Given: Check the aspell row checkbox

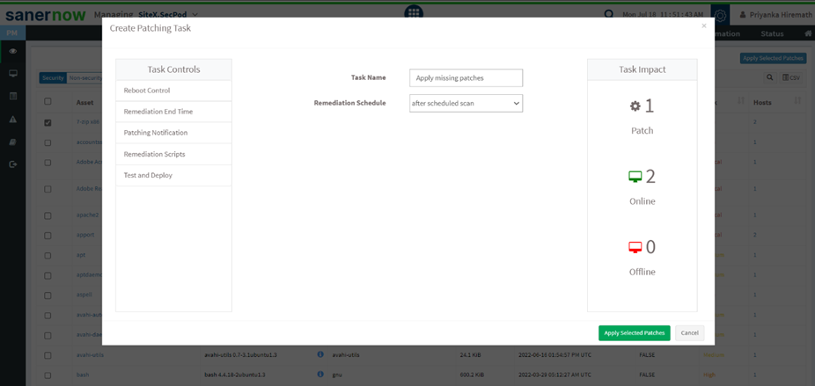Looking at the screenshot, I should tap(48, 295).
